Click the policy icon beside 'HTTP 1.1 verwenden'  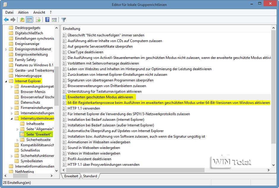[x=64, y=108]
